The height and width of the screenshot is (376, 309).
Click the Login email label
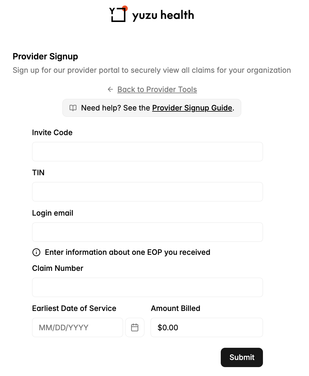[53, 213]
